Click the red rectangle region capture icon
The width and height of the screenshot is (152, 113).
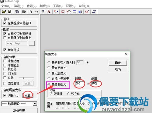pyautogui.click(x=63, y=12)
